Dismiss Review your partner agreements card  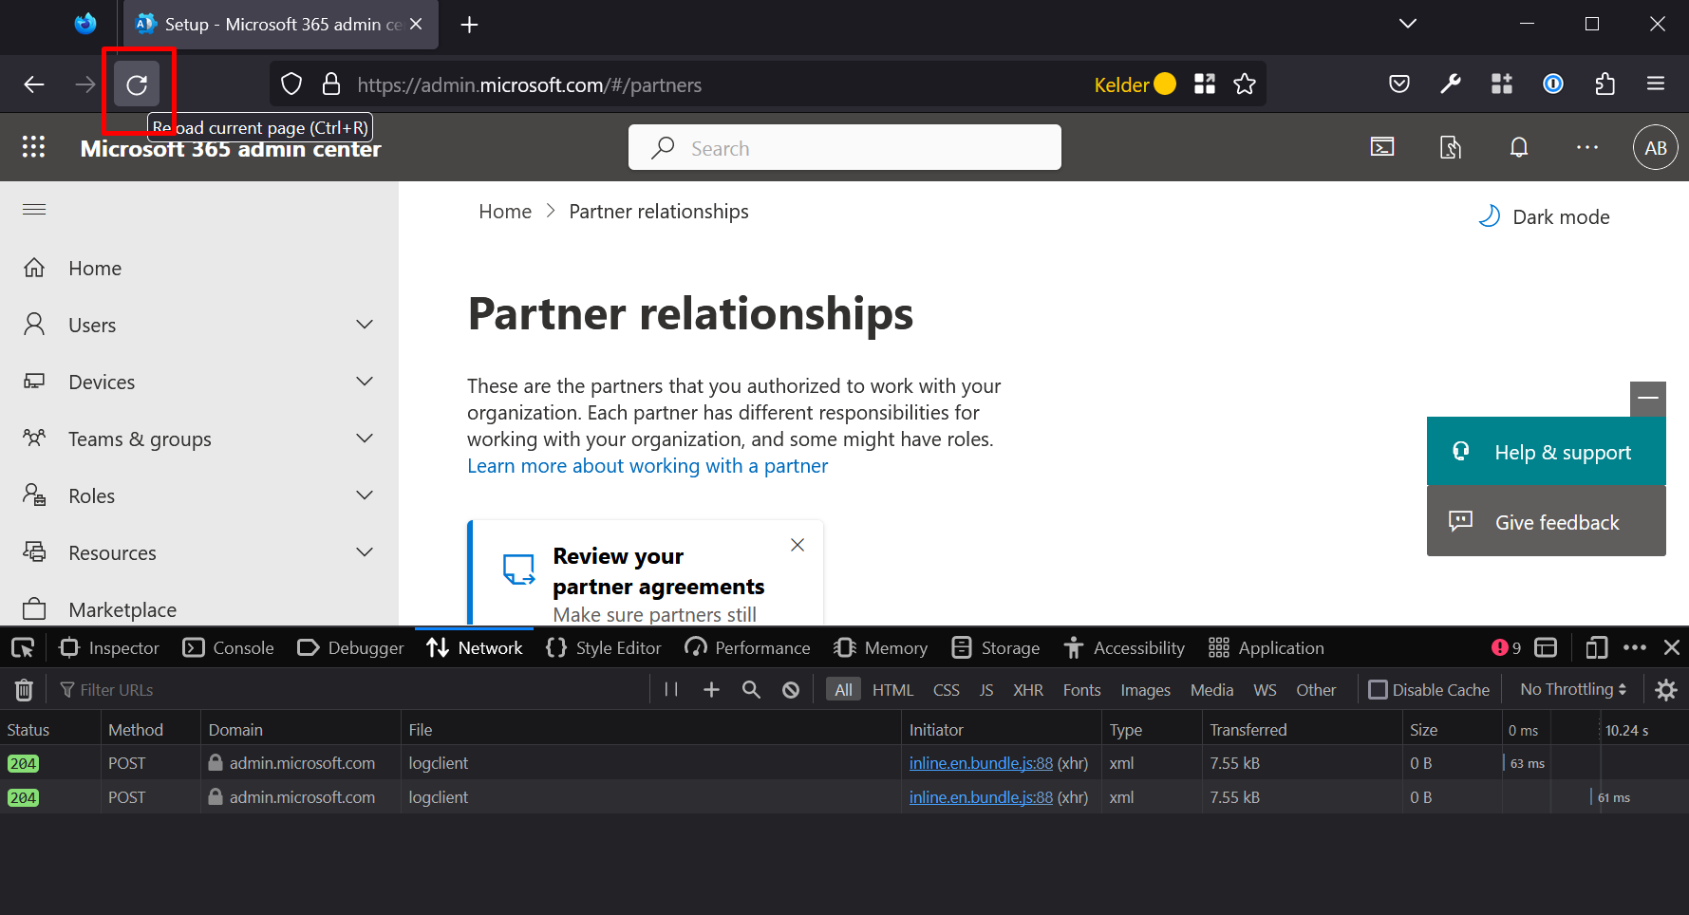point(798,545)
